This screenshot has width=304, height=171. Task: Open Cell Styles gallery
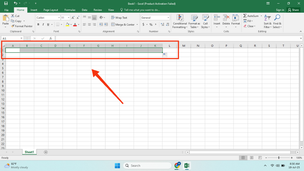tap(205, 21)
